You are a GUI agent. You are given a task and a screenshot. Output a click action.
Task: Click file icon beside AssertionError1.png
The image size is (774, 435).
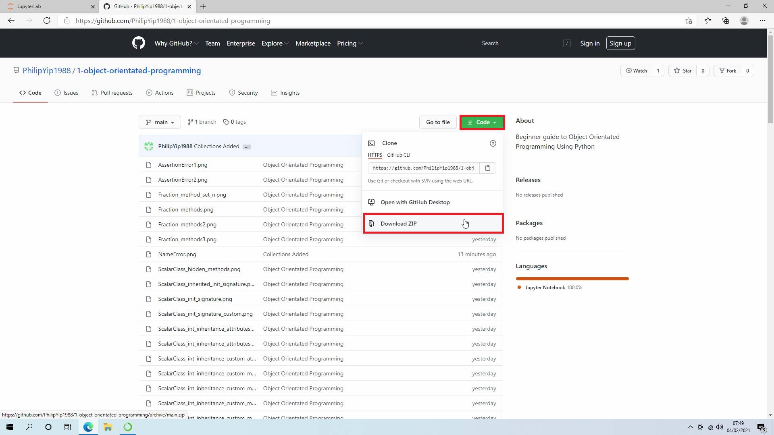point(149,165)
